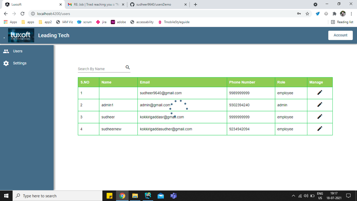
Task: Click the localhost:4200/users address bar
Action: [165, 14]
